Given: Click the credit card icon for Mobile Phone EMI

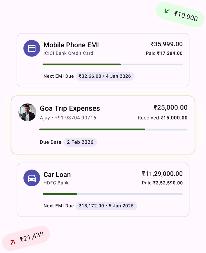Looking at the screenshot, I should 32,48.
